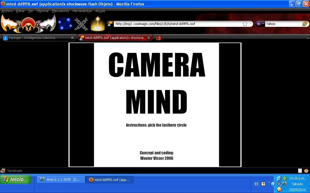Bookmark this page with the star icon
Screen dimensions: 310x193
point(245,24)
